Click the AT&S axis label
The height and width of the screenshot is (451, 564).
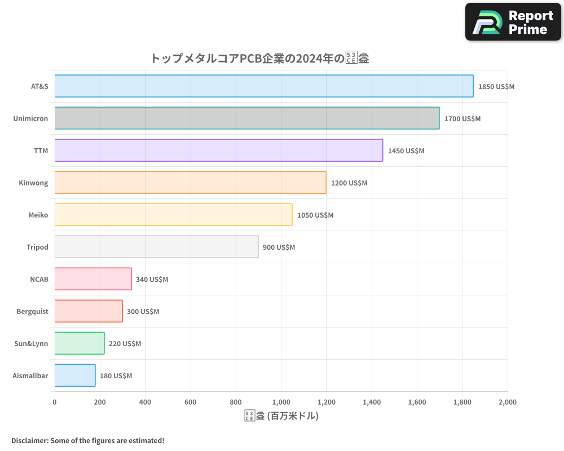pyautogui.click(x=38, y=86)
